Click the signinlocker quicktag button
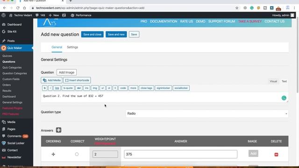The width and height of the screenshot is (299, 168). (x=163, y=88)
